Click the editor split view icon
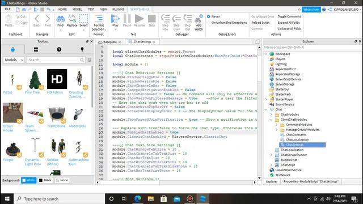 pyautogui.click(x=257, y=41)
